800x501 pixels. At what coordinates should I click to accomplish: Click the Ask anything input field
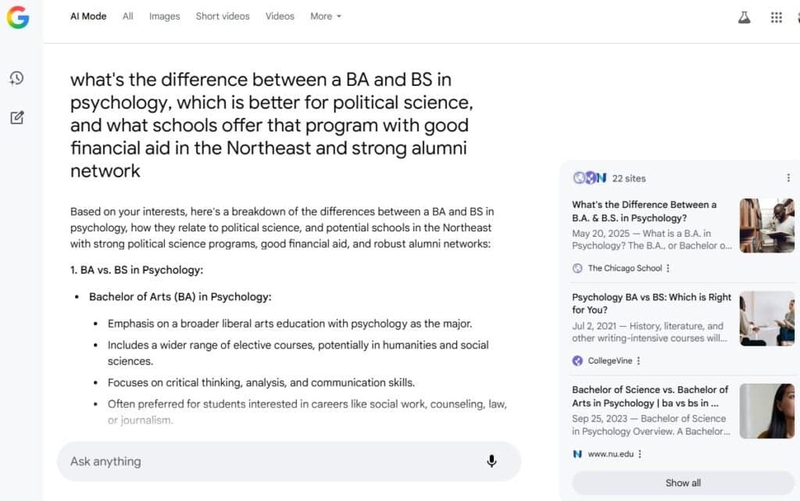pos(234,461)
